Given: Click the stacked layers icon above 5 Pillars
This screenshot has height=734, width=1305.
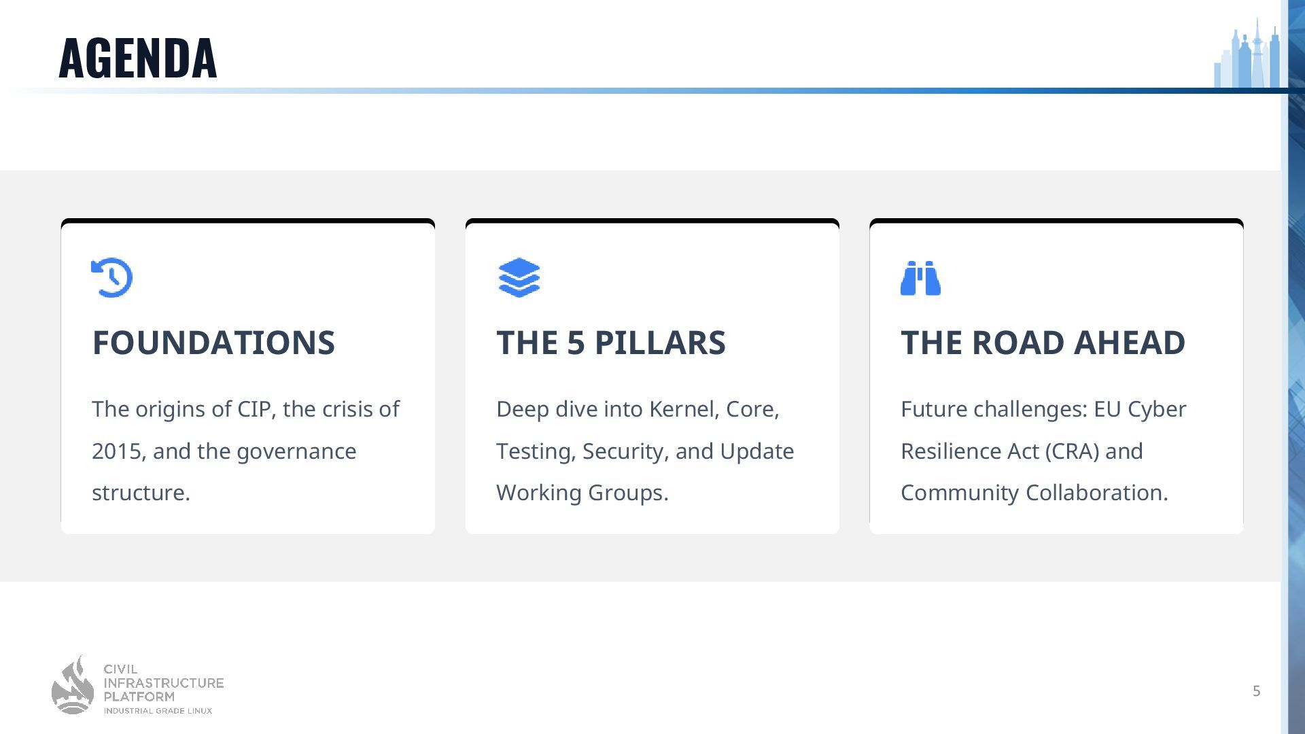Looking at the screenshot, I should 519,277.
